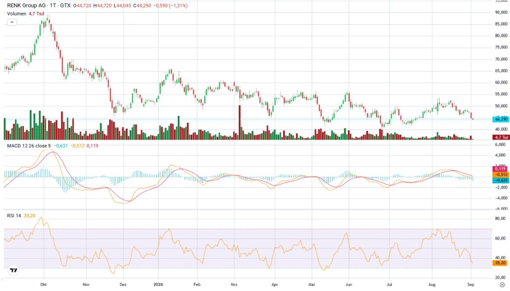The height and width of the screenshot is (291, 510).
Task: Click the RENK Group AG symbol title
Action: [x=26, y=5]
